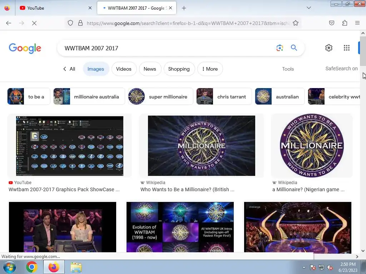
Task: Click the vertical scrollbar up arrow
Action: pos(363,33)
